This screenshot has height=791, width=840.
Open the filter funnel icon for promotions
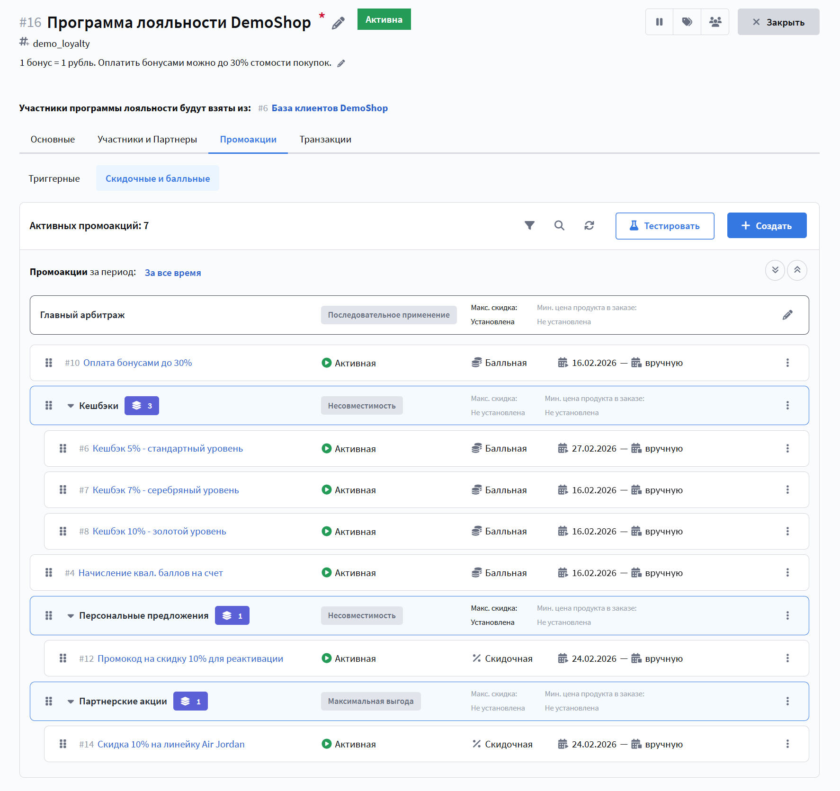(x=529, y=225)
